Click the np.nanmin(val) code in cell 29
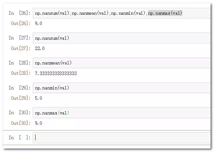This screenshot has width=214, height=152. point(52,88)
